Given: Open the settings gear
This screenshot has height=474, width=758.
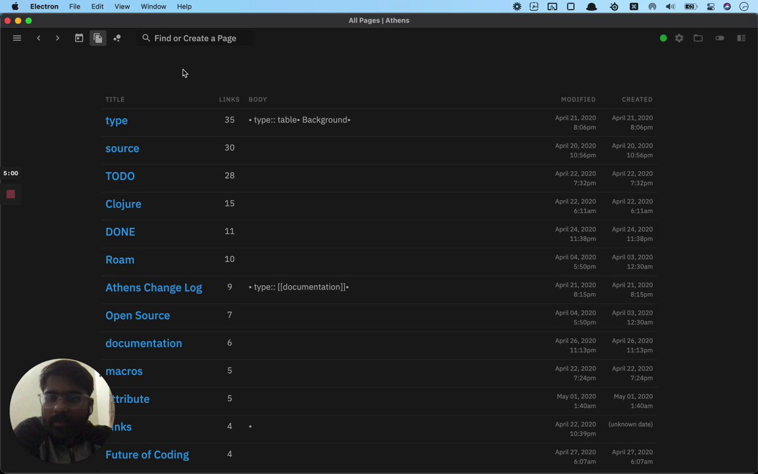Looking at the screenshot, I should [x=679, y=38].
